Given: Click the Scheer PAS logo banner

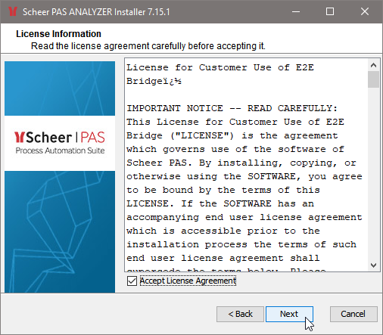Looking at the screenshot, I should tap(60, 143).
